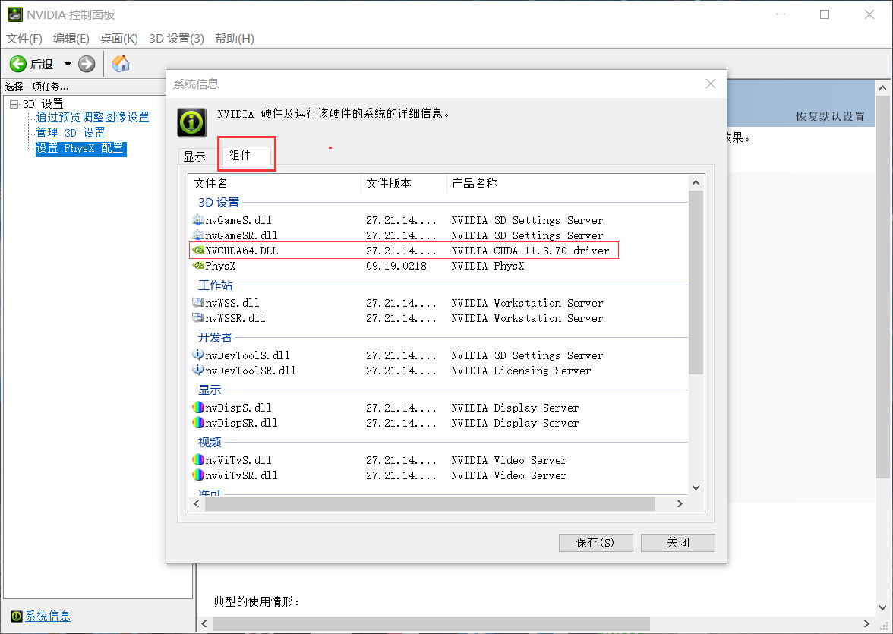Click the info icon in System Information dialog
The image size is (893, 634).
pyautogui.click(x=191, y=122)
